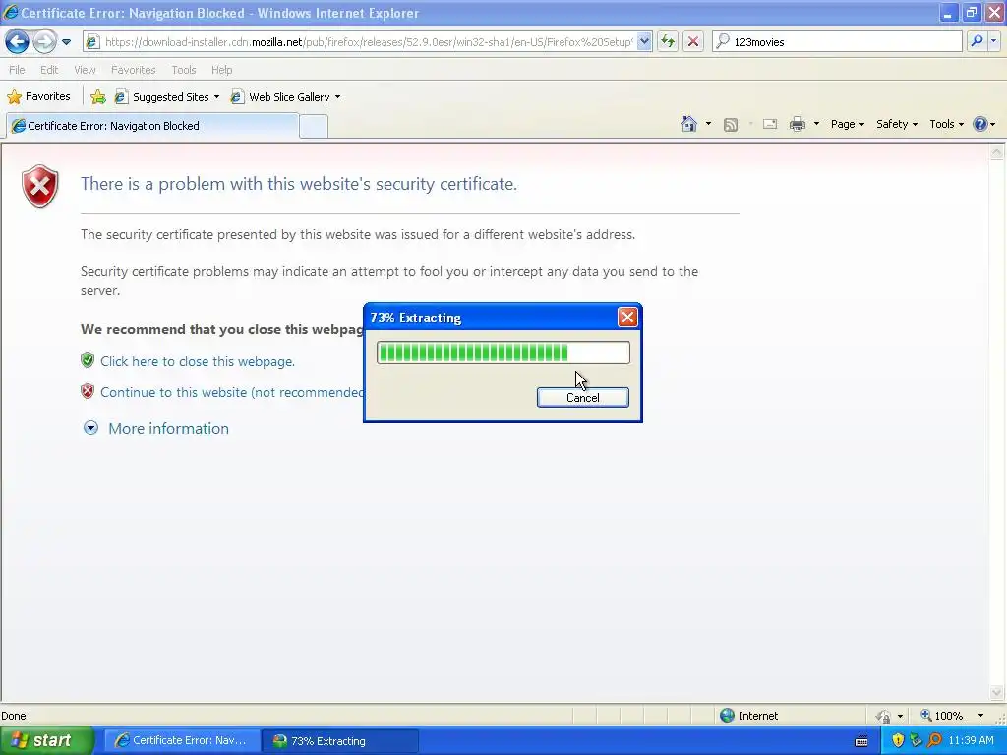Click Cancel in the Extracting dialog
This screenshot has height=755, width=1007.
click(x=582, y=397)
